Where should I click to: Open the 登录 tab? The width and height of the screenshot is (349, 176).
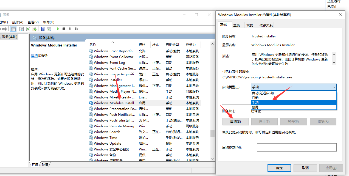(237, 25)
